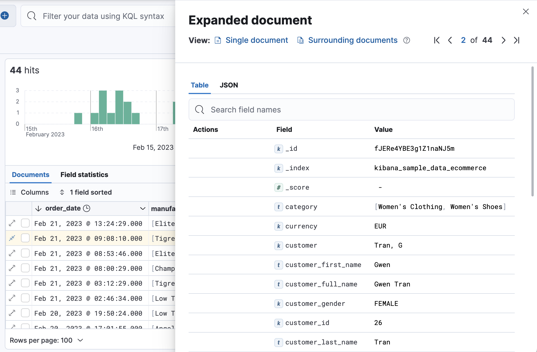Screen dimensions: 537x352
Task: Toggle checkbox for Feb 21 08:53 document row
Action: click(25, 253)
